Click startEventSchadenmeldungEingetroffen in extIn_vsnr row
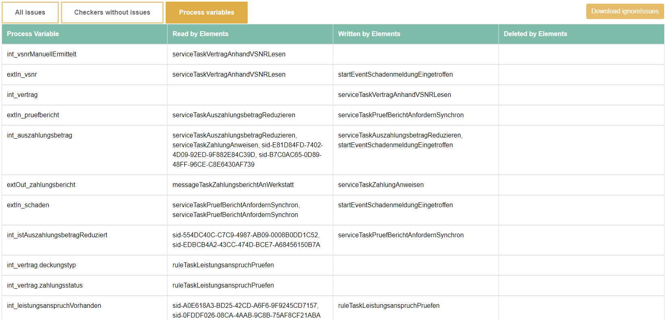Screen dimensions: 667x320 pyautogui.click(x=395, y=75)
